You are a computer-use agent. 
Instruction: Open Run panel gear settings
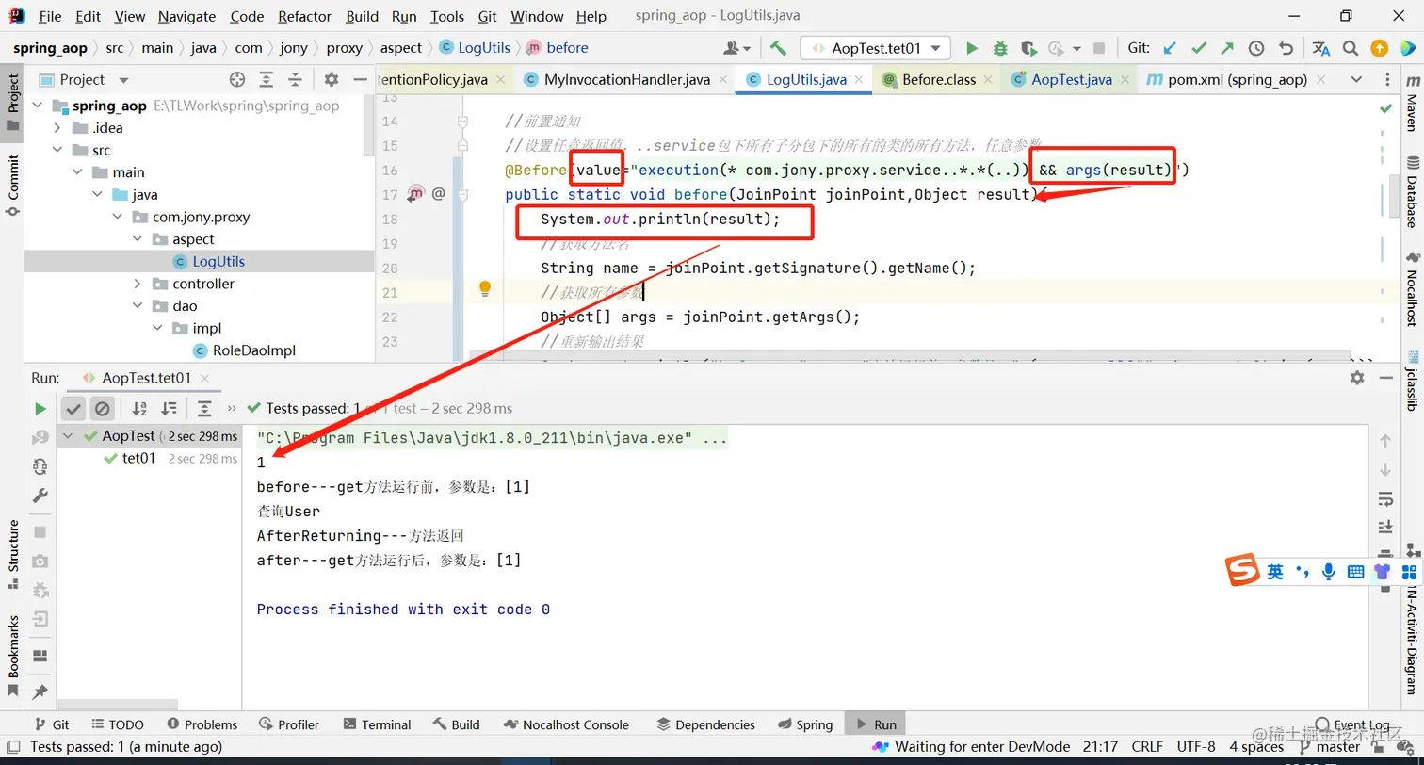[1357, 378]
